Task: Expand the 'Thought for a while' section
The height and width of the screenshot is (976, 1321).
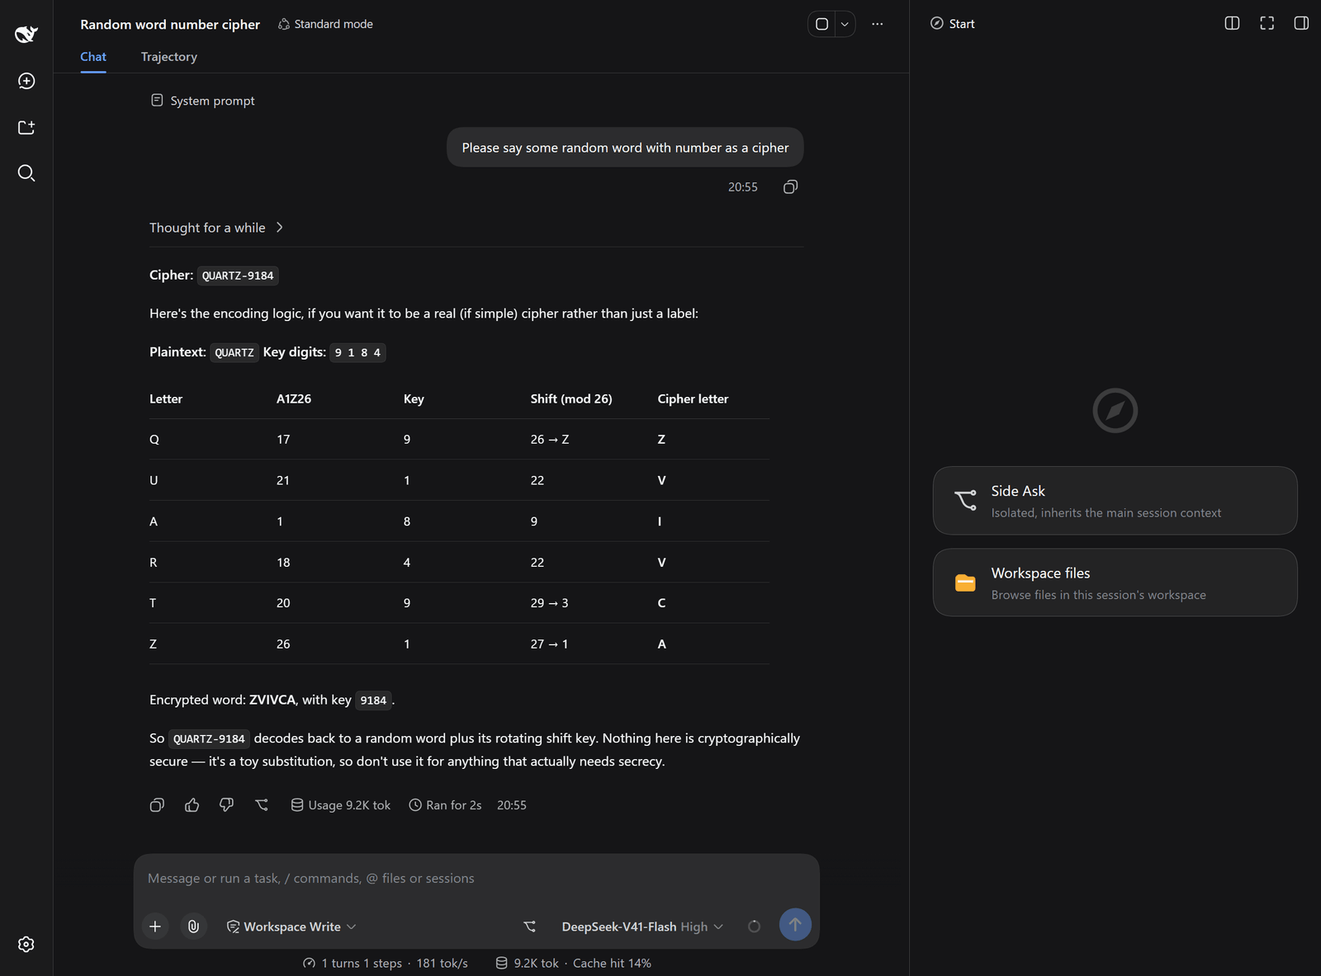Action: [x=216, y=228]
